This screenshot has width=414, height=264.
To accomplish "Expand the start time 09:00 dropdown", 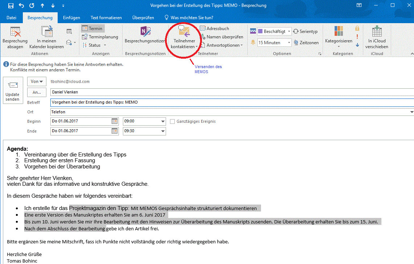I will (x=162, y=121).
